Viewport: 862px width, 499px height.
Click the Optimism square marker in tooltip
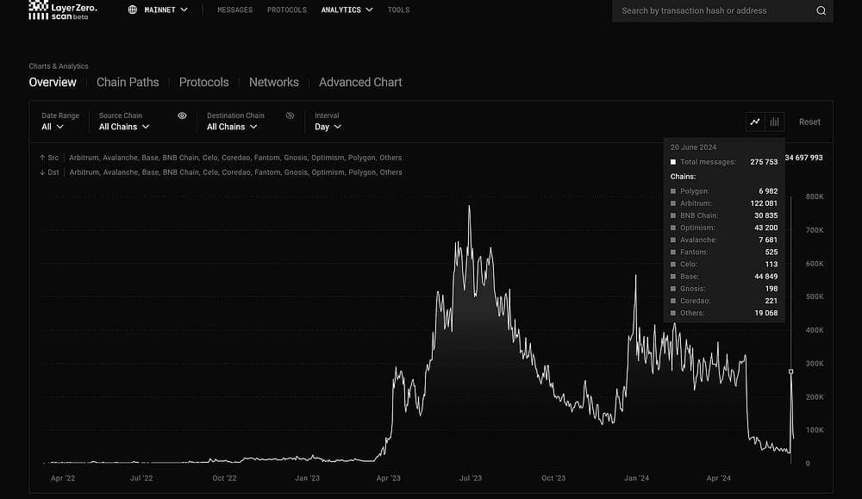673,228
